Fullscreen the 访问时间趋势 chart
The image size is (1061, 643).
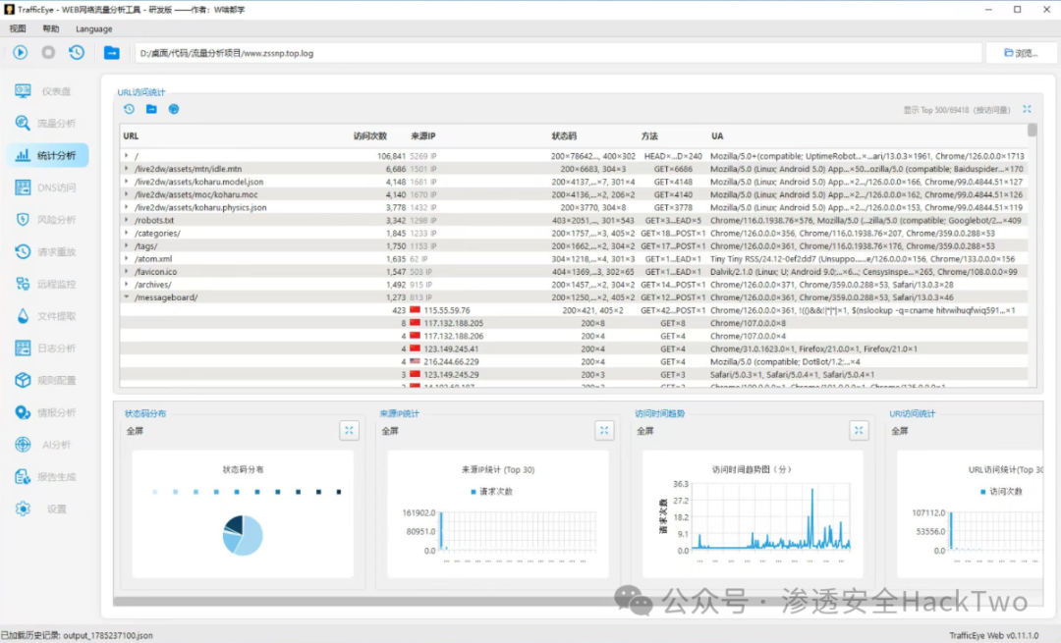coord(859,431)
